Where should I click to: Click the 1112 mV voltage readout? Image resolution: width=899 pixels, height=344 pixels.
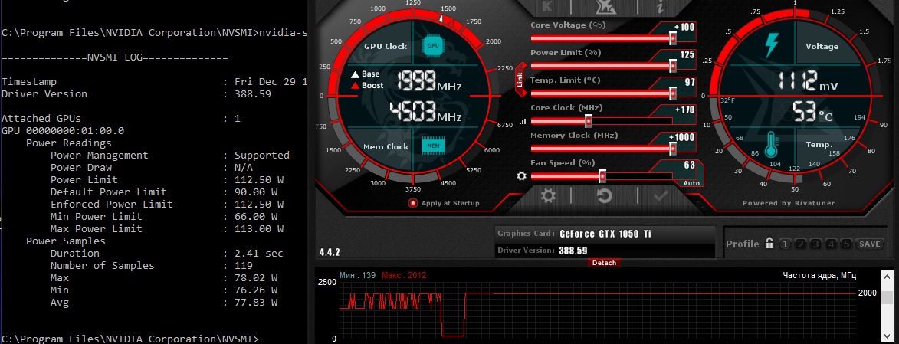pos(807,82)
